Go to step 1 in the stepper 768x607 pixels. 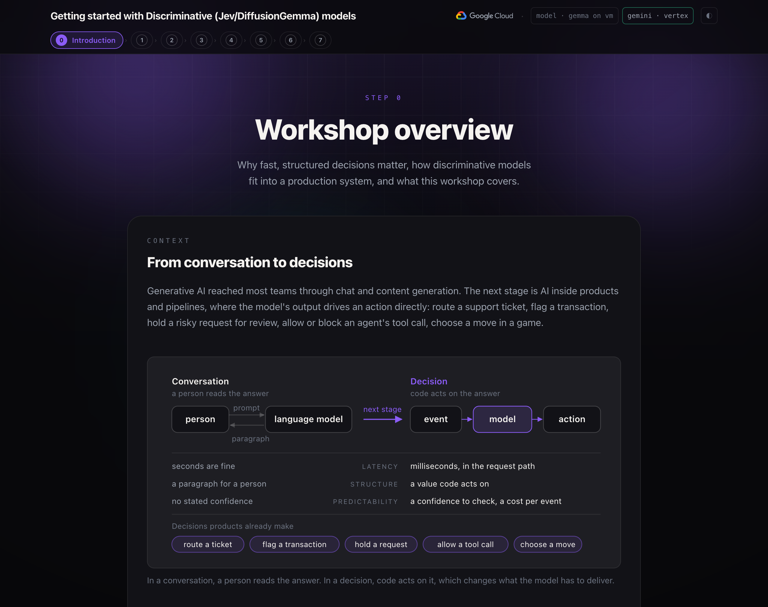point(142,40)
